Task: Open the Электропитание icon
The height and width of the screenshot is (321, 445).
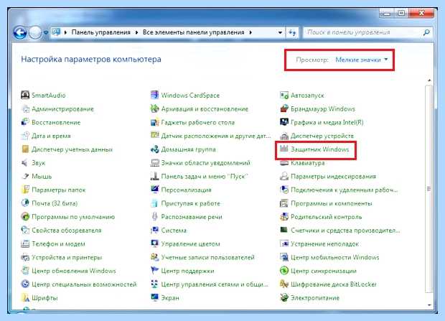Action: coord(284,297)
